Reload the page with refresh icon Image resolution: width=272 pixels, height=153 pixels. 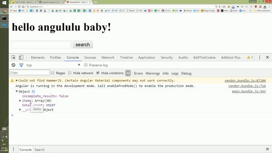(x=19, y=7)
